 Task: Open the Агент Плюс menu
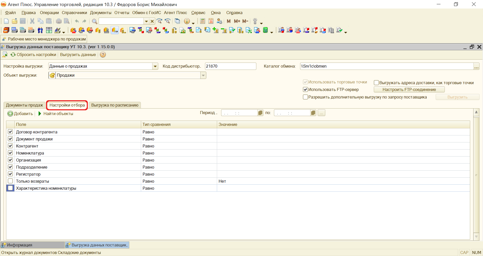click(x=175, y=13)
